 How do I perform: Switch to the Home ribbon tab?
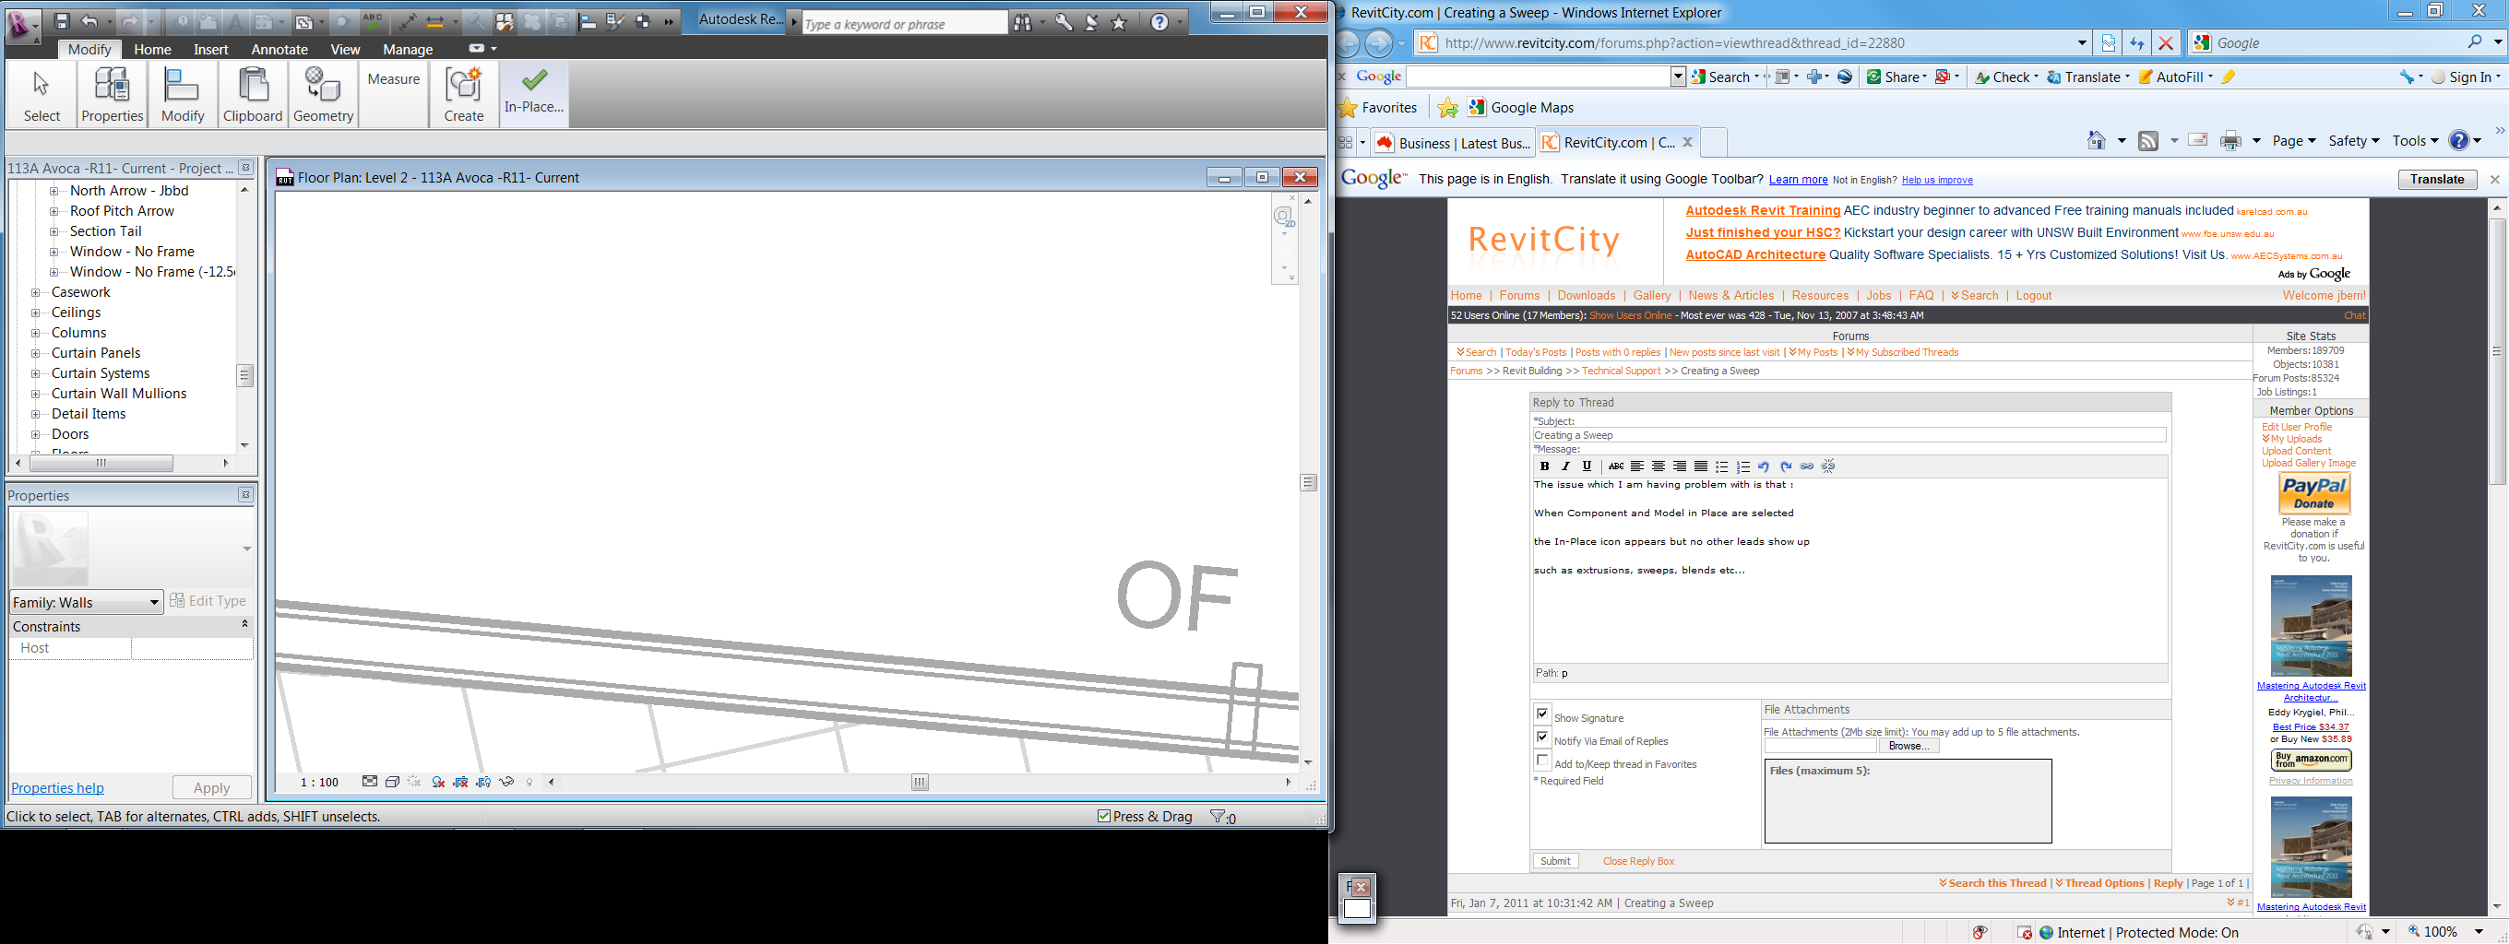(x=152, y=50)
